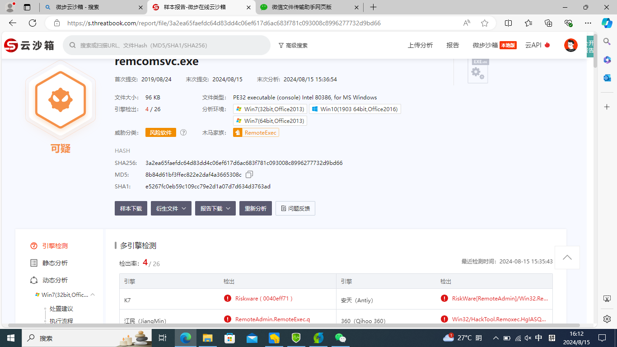Open the Collections icon
The height and width of the screenshot is (347, 617).
(548, 23)
